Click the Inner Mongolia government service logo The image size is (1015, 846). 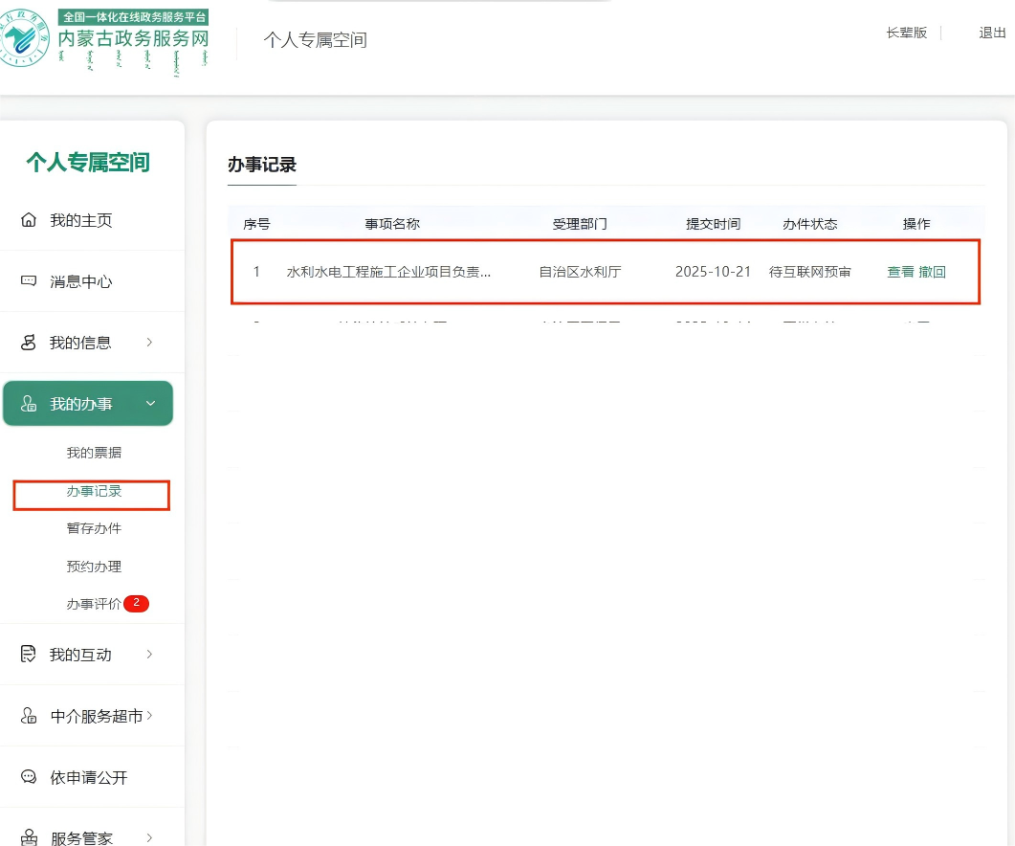(x=105, y=40)
